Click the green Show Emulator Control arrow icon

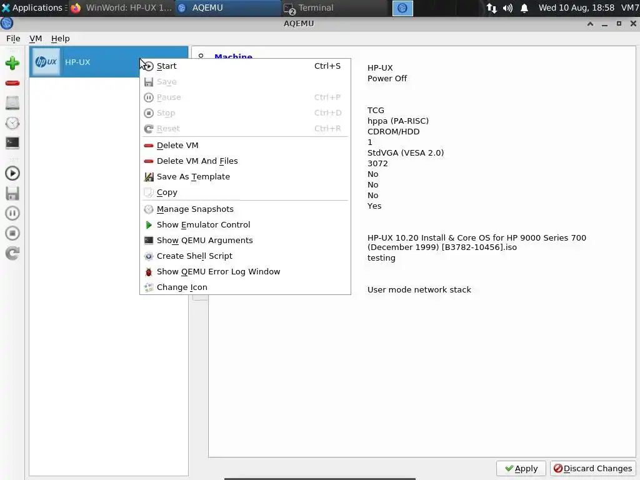coord(149,225)
